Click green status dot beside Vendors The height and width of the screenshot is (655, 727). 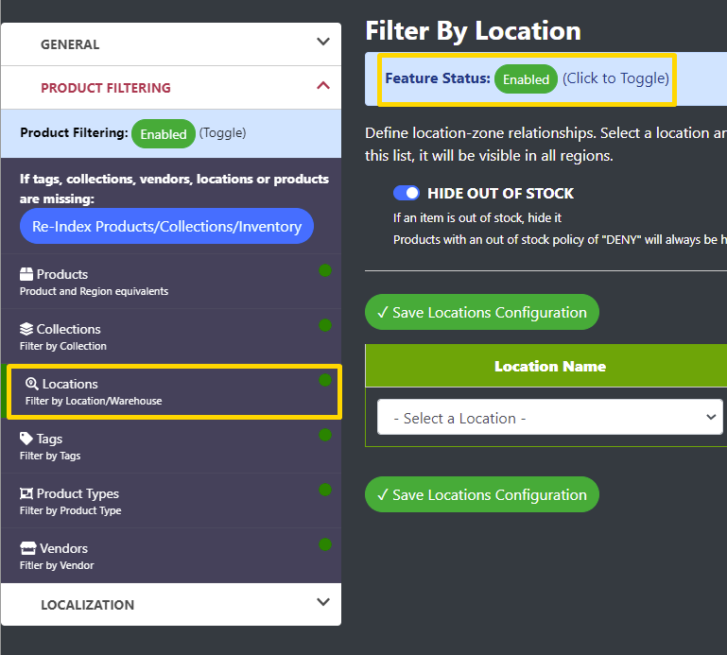tap(325, 543)
